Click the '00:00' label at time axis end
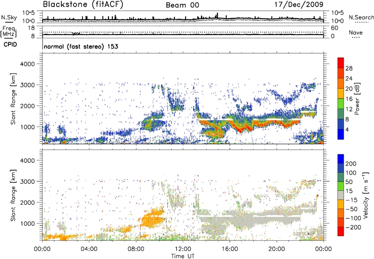Screen dimensions: 374x259 (323, 249)
